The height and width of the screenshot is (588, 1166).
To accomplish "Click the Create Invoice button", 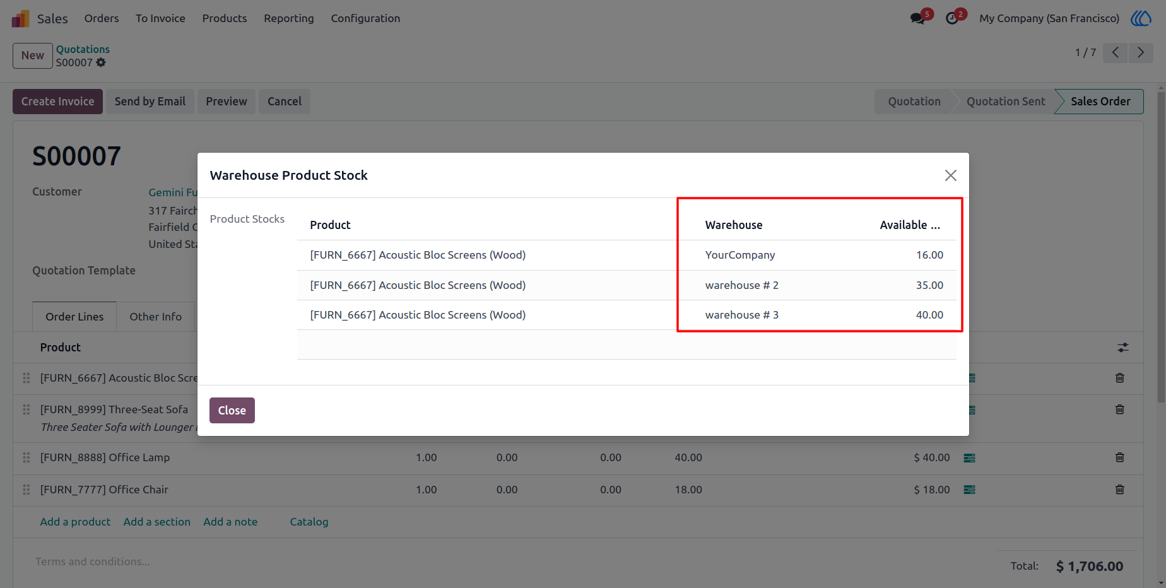I will (57, 102).
